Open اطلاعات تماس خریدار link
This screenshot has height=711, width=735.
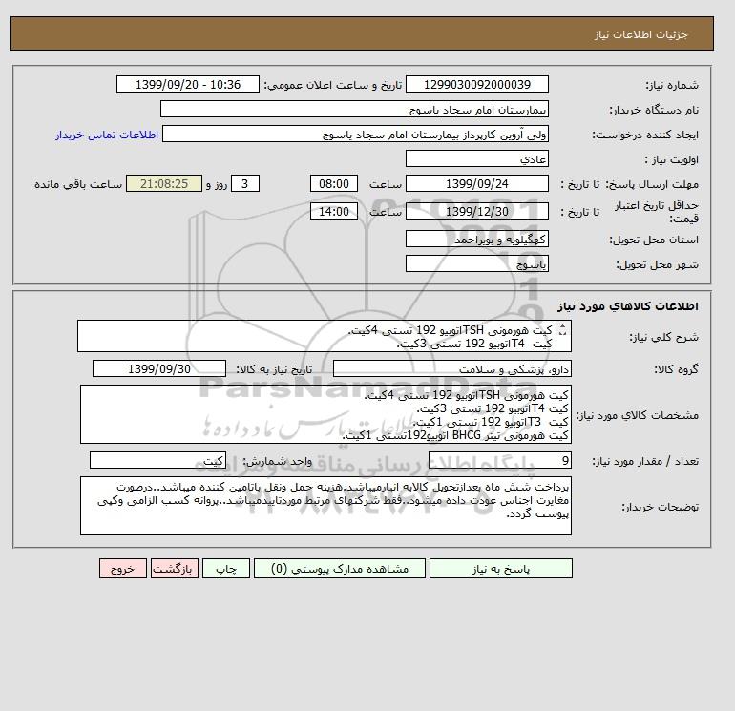pos(107,135)
